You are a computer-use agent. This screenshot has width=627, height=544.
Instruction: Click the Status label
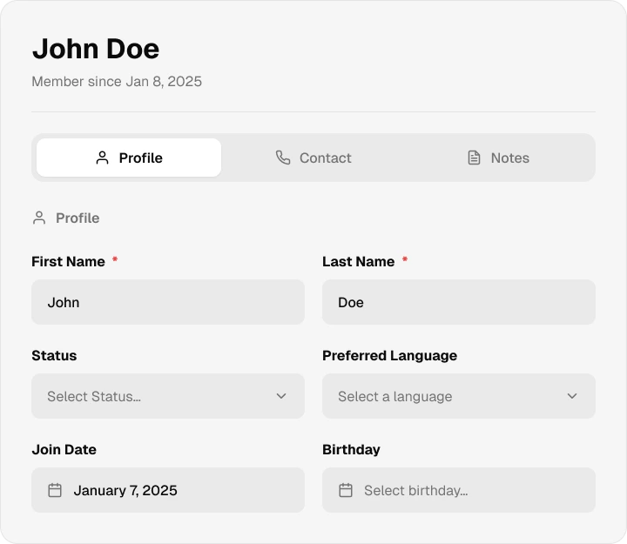[54, 355]
